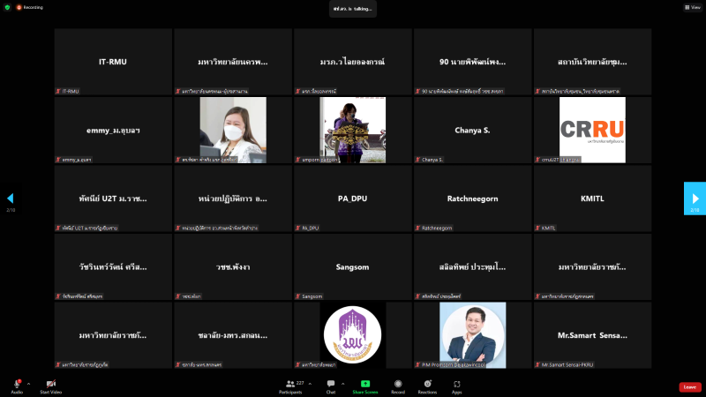
Task: Click the Audio microphone icon
Action: [17, 384]
